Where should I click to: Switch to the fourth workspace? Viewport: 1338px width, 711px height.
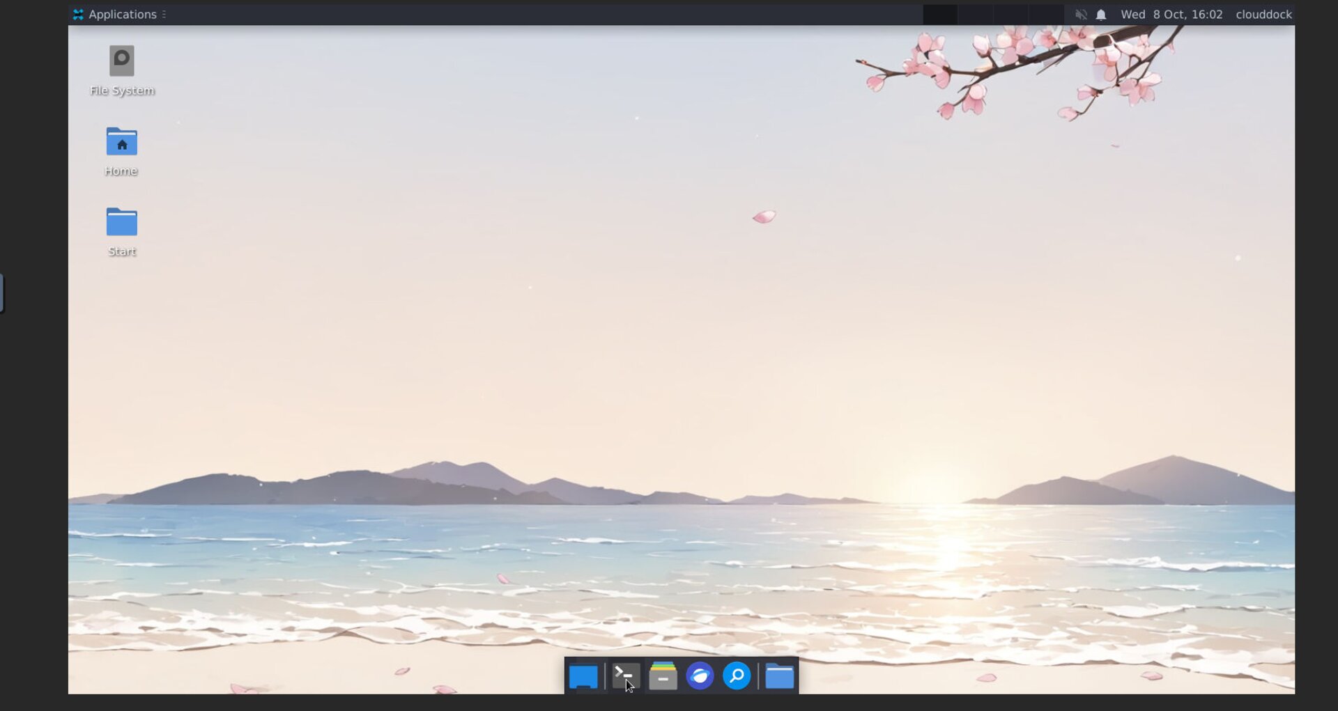[1046, 15]
